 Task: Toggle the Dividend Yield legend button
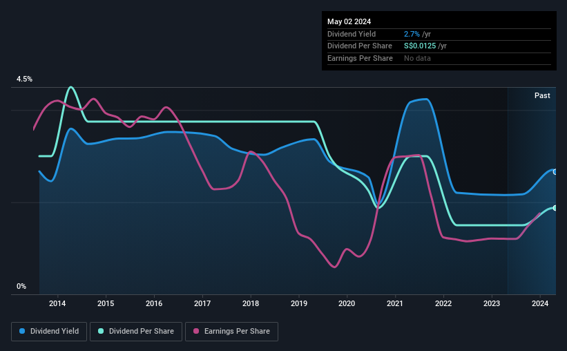49,331
